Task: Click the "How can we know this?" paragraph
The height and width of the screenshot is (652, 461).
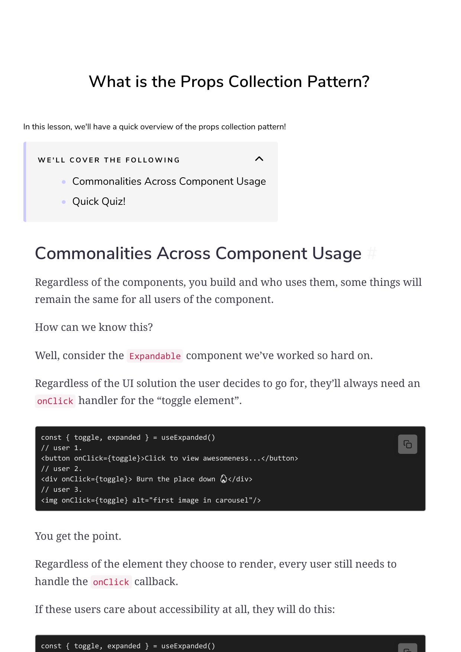Action: [x=94, y=327]
